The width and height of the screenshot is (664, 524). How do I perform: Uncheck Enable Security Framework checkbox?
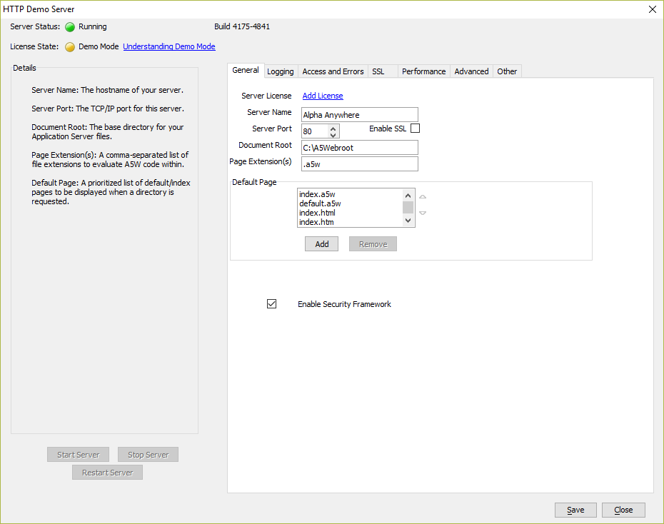272,304
